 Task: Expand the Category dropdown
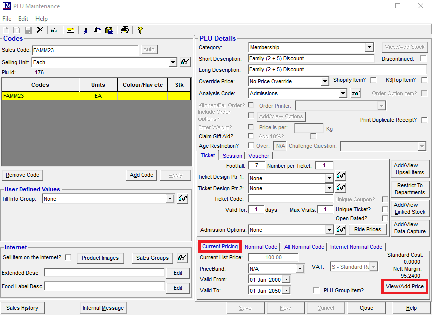coord(369,47)
